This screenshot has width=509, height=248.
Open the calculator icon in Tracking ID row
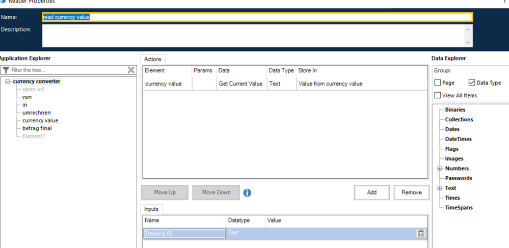(421, 234)
